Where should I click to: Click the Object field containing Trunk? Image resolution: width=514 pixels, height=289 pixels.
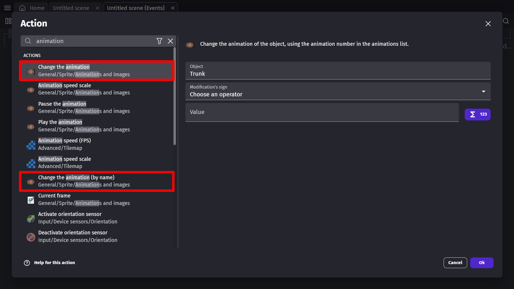click(x=337, y=71)
